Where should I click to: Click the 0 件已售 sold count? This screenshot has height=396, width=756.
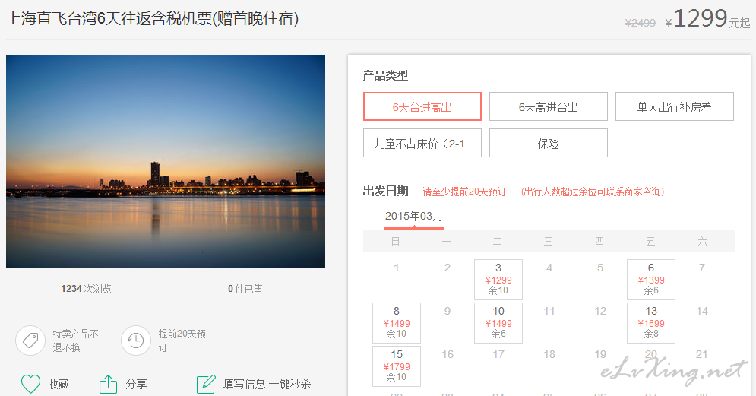[245, 288]
